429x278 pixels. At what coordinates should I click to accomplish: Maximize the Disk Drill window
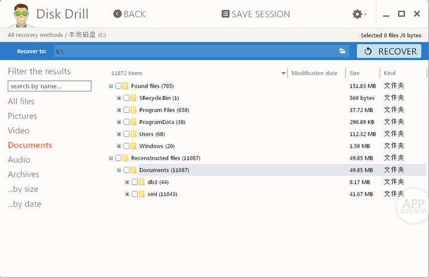point(402,14)
